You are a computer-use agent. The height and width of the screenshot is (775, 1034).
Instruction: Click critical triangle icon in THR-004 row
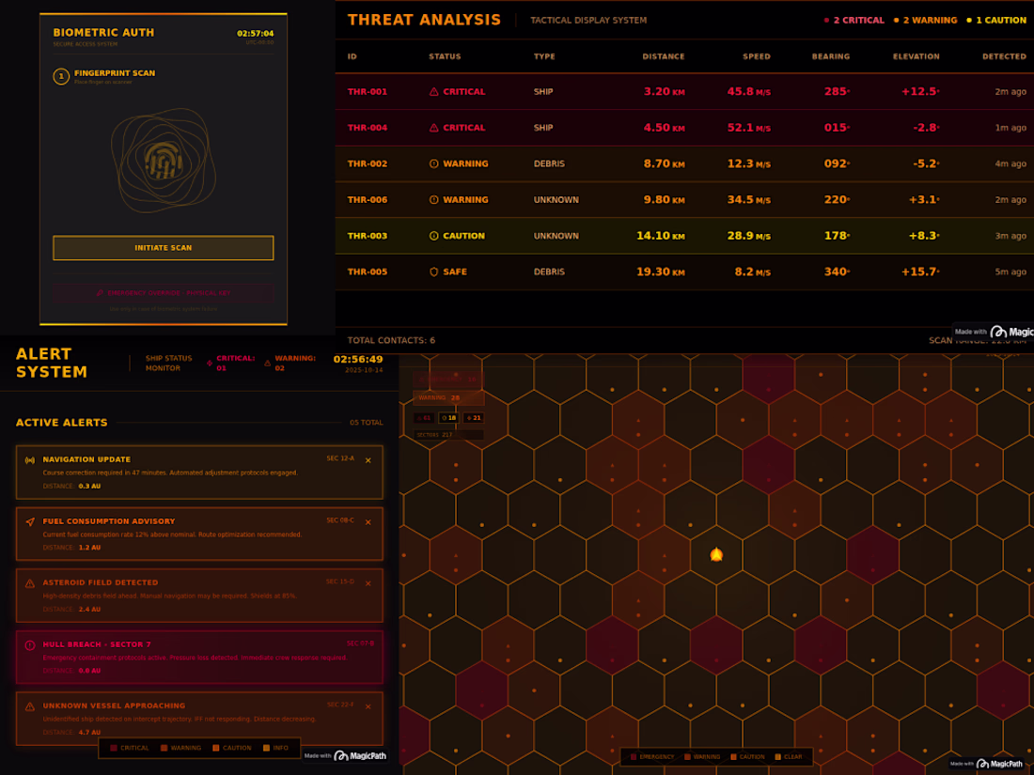434,128
